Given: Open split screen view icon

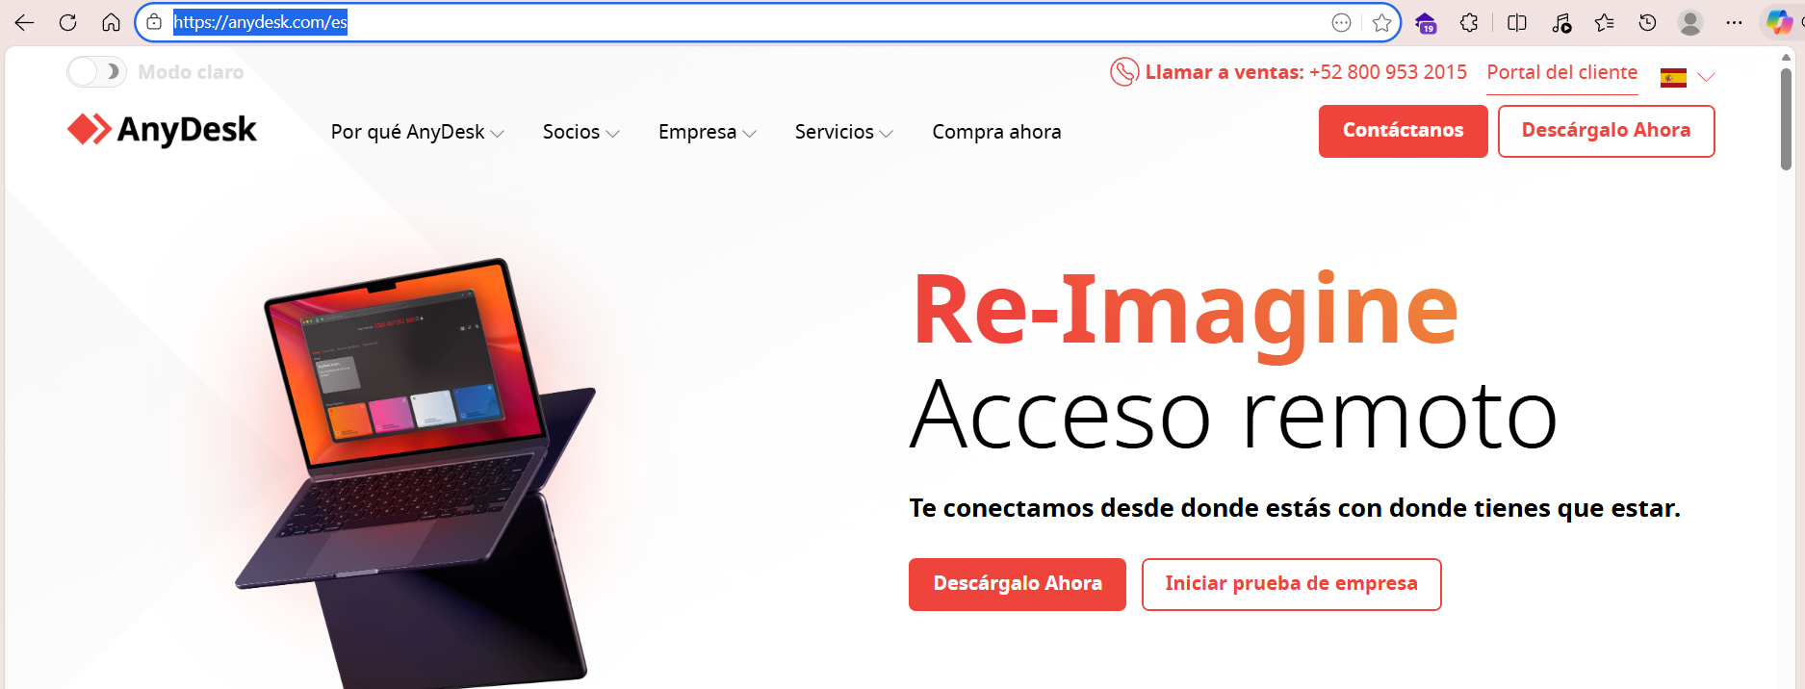Looking at the screenshot, I should pos(1517,22).
